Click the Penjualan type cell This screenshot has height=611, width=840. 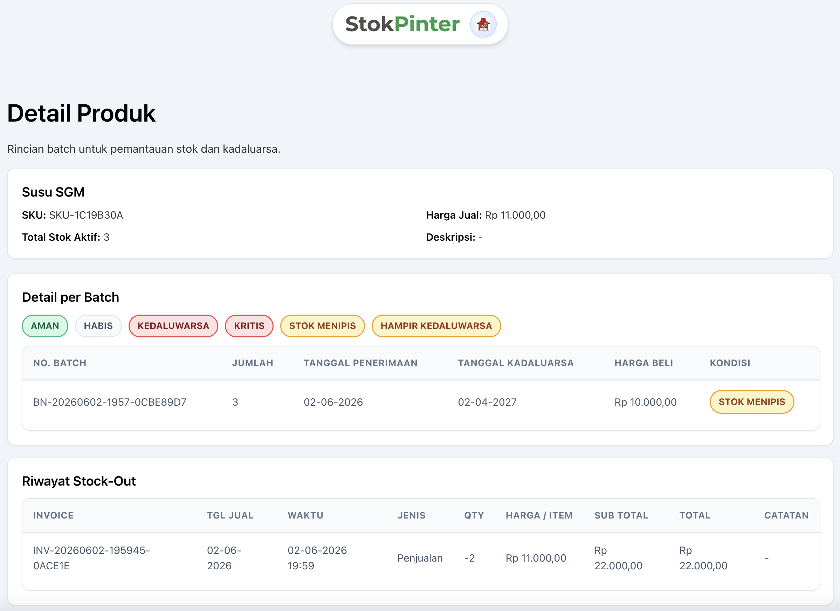(x=420, y=558)
